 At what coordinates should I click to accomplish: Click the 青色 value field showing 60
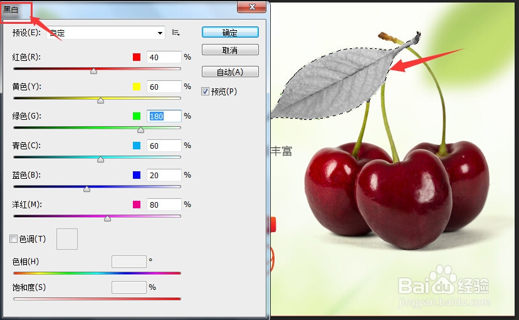tap(164, 146)
